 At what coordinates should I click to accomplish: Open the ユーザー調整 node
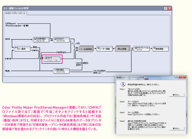(x=105, y=49)
